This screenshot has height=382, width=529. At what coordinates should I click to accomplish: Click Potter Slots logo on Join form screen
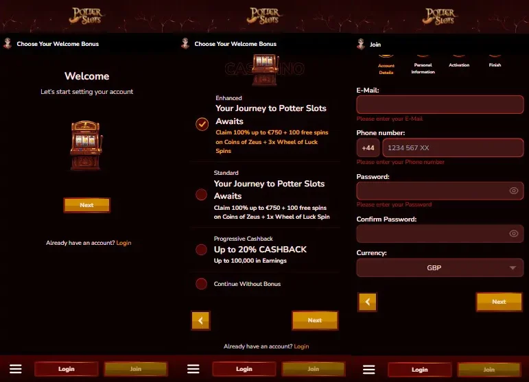[x=440, y=16]
